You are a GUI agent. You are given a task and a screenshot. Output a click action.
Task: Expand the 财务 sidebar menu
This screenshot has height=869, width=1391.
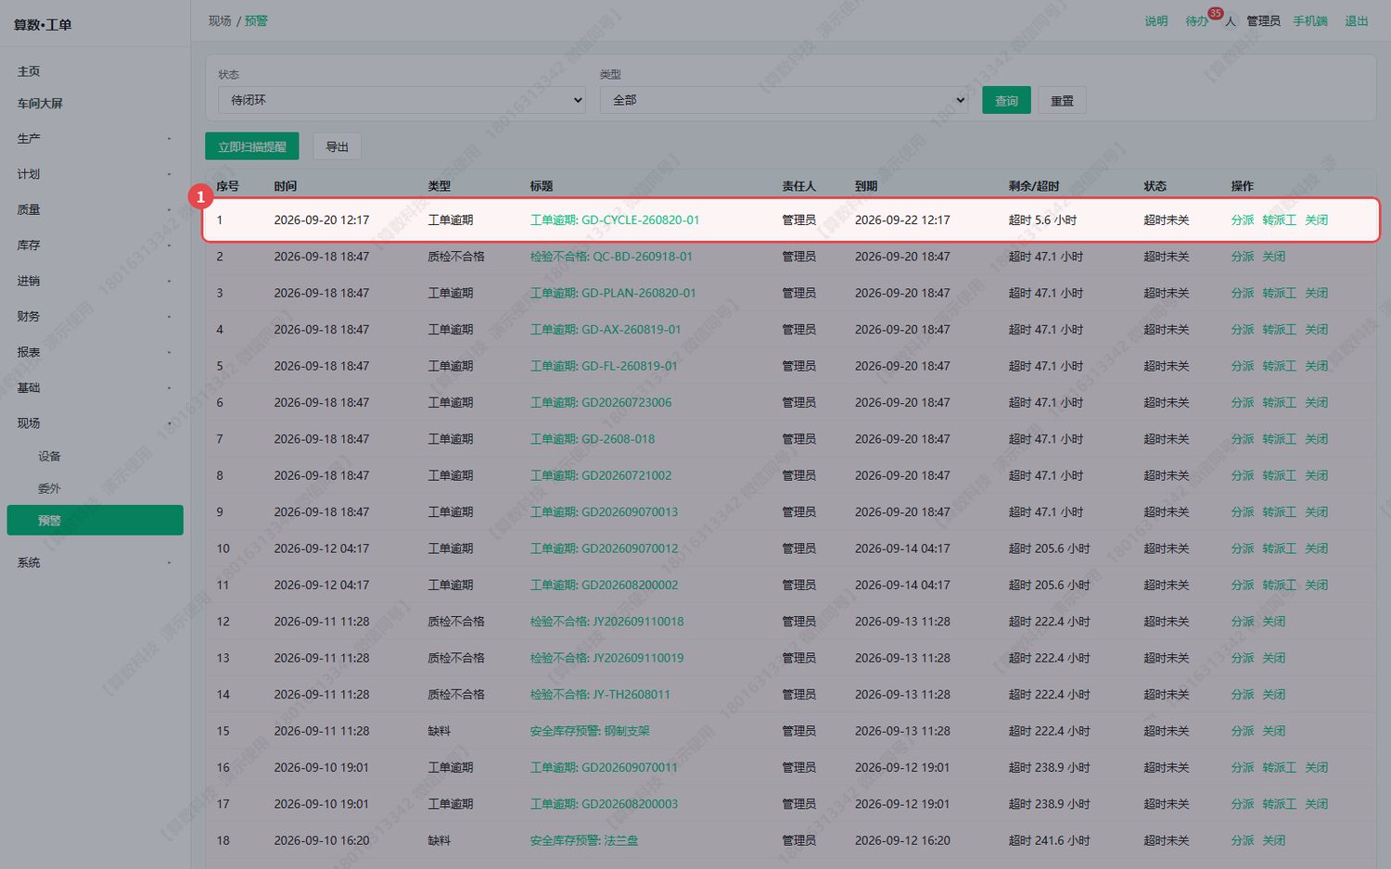95,317
